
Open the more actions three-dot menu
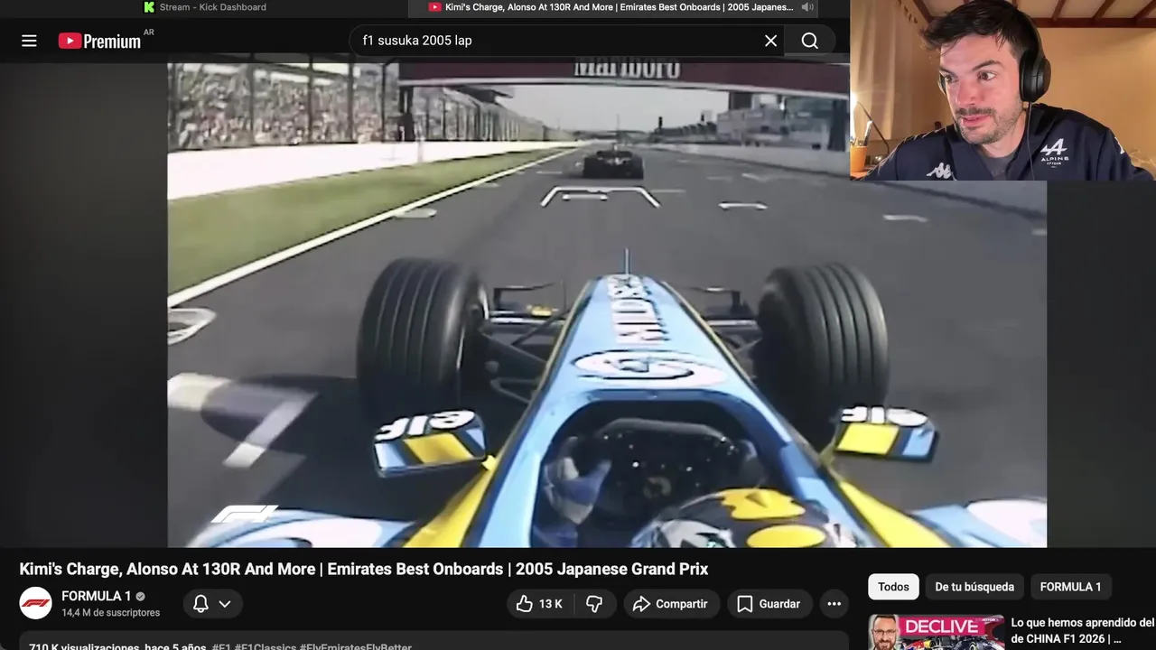coord(834,604)
